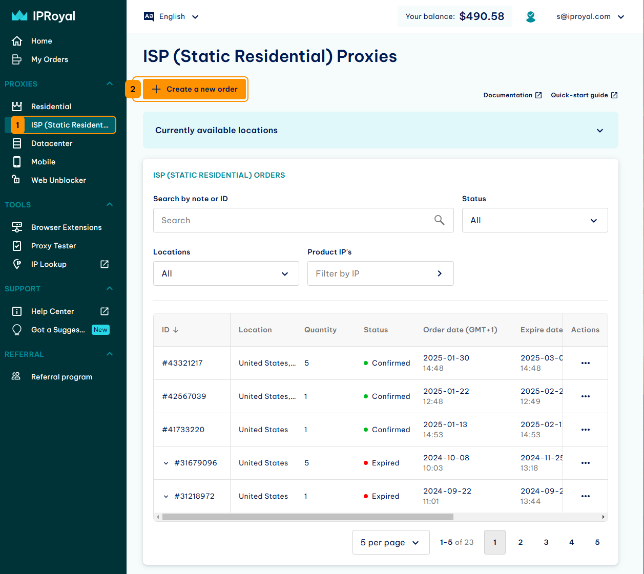Screen dimensions: 644x574
Task: Sort orders by the ID column arrow
Action: (x=176, y=330)
